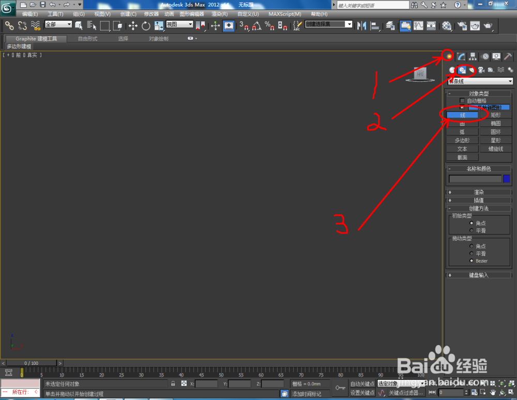The height and width of the screenshot is (400, 517).
Task: Open the 样条线 shape type dropdown
Action: (480, 81)
